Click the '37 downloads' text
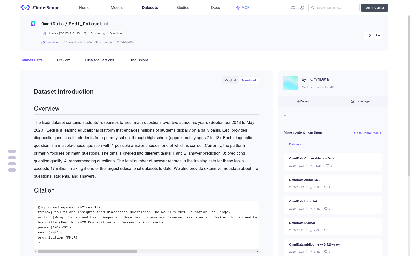410x256 pixels. coord(73,42)
